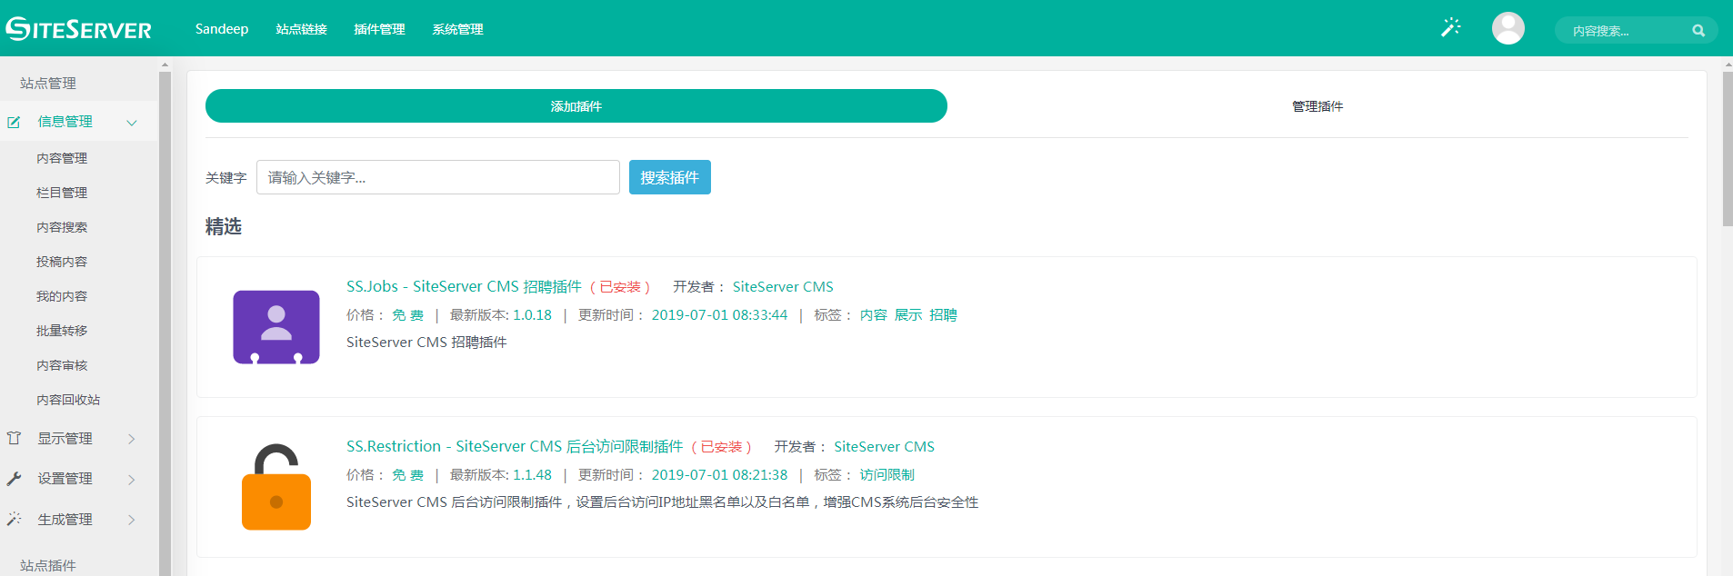Select 内容管理 in the sidebar
Image resolution: width=1733 pixels, height=576 pixels.
tap(62, 158)
